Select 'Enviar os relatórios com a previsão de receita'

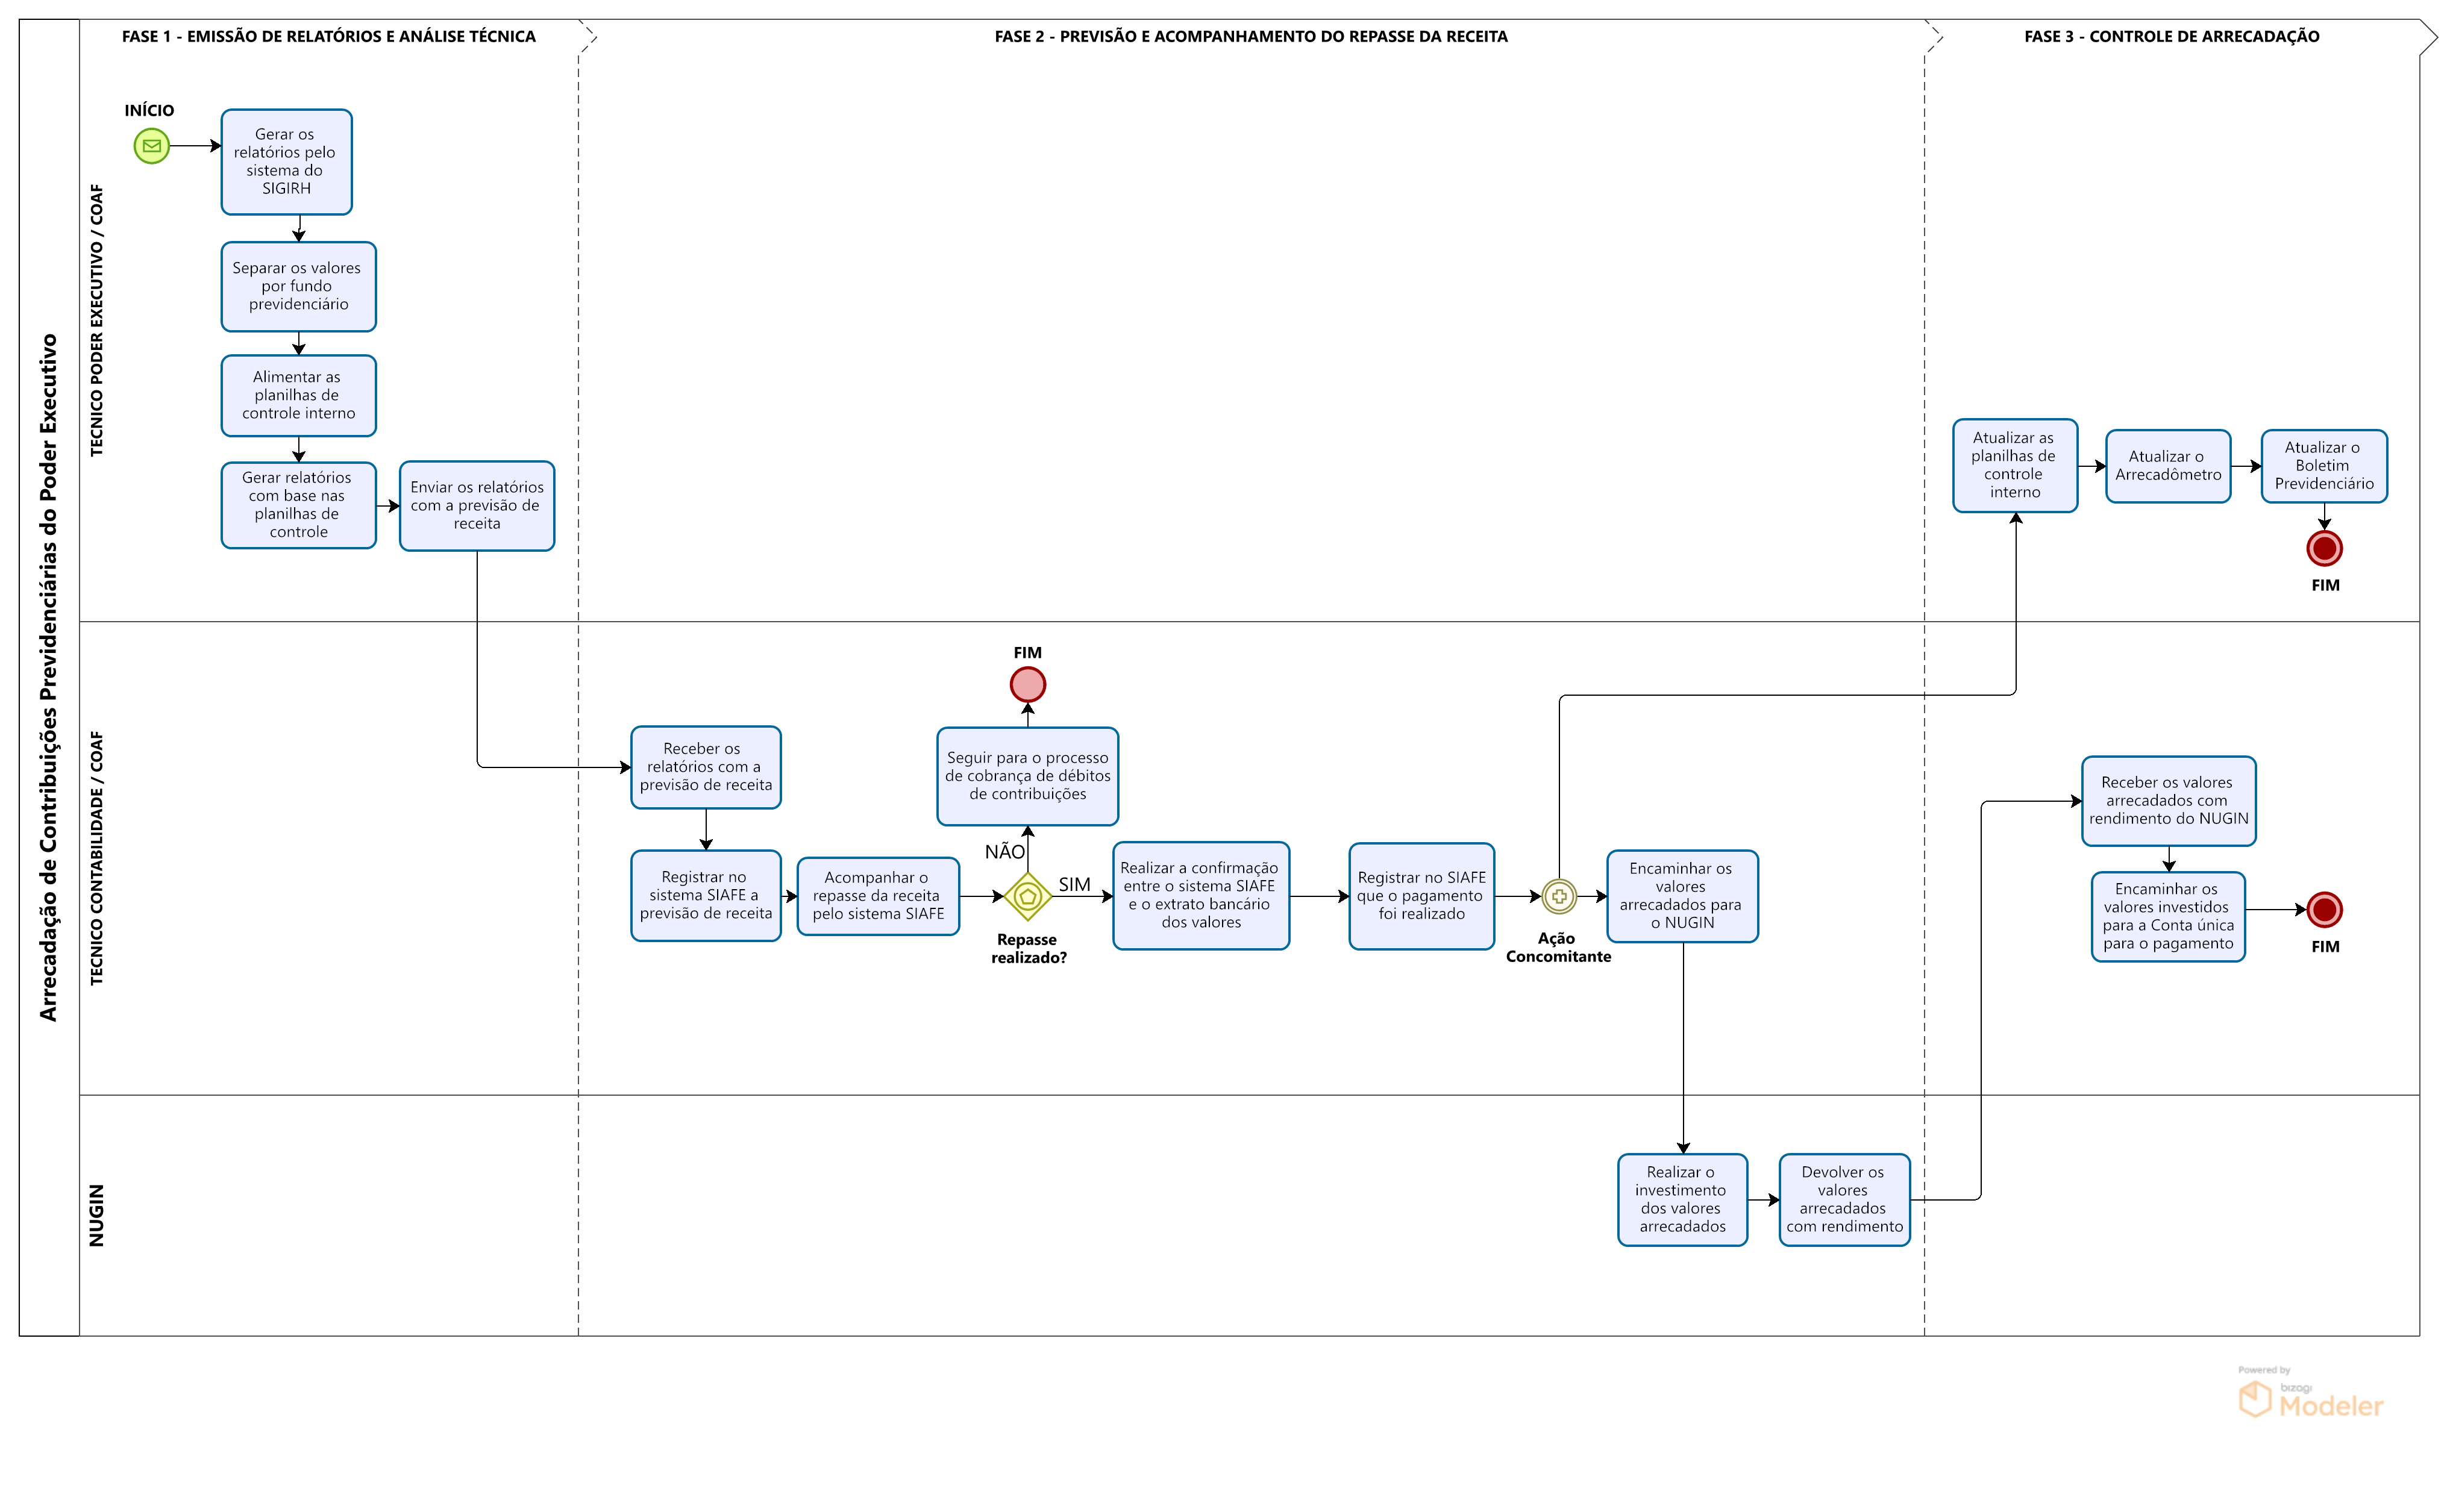[x=477, y=506]
